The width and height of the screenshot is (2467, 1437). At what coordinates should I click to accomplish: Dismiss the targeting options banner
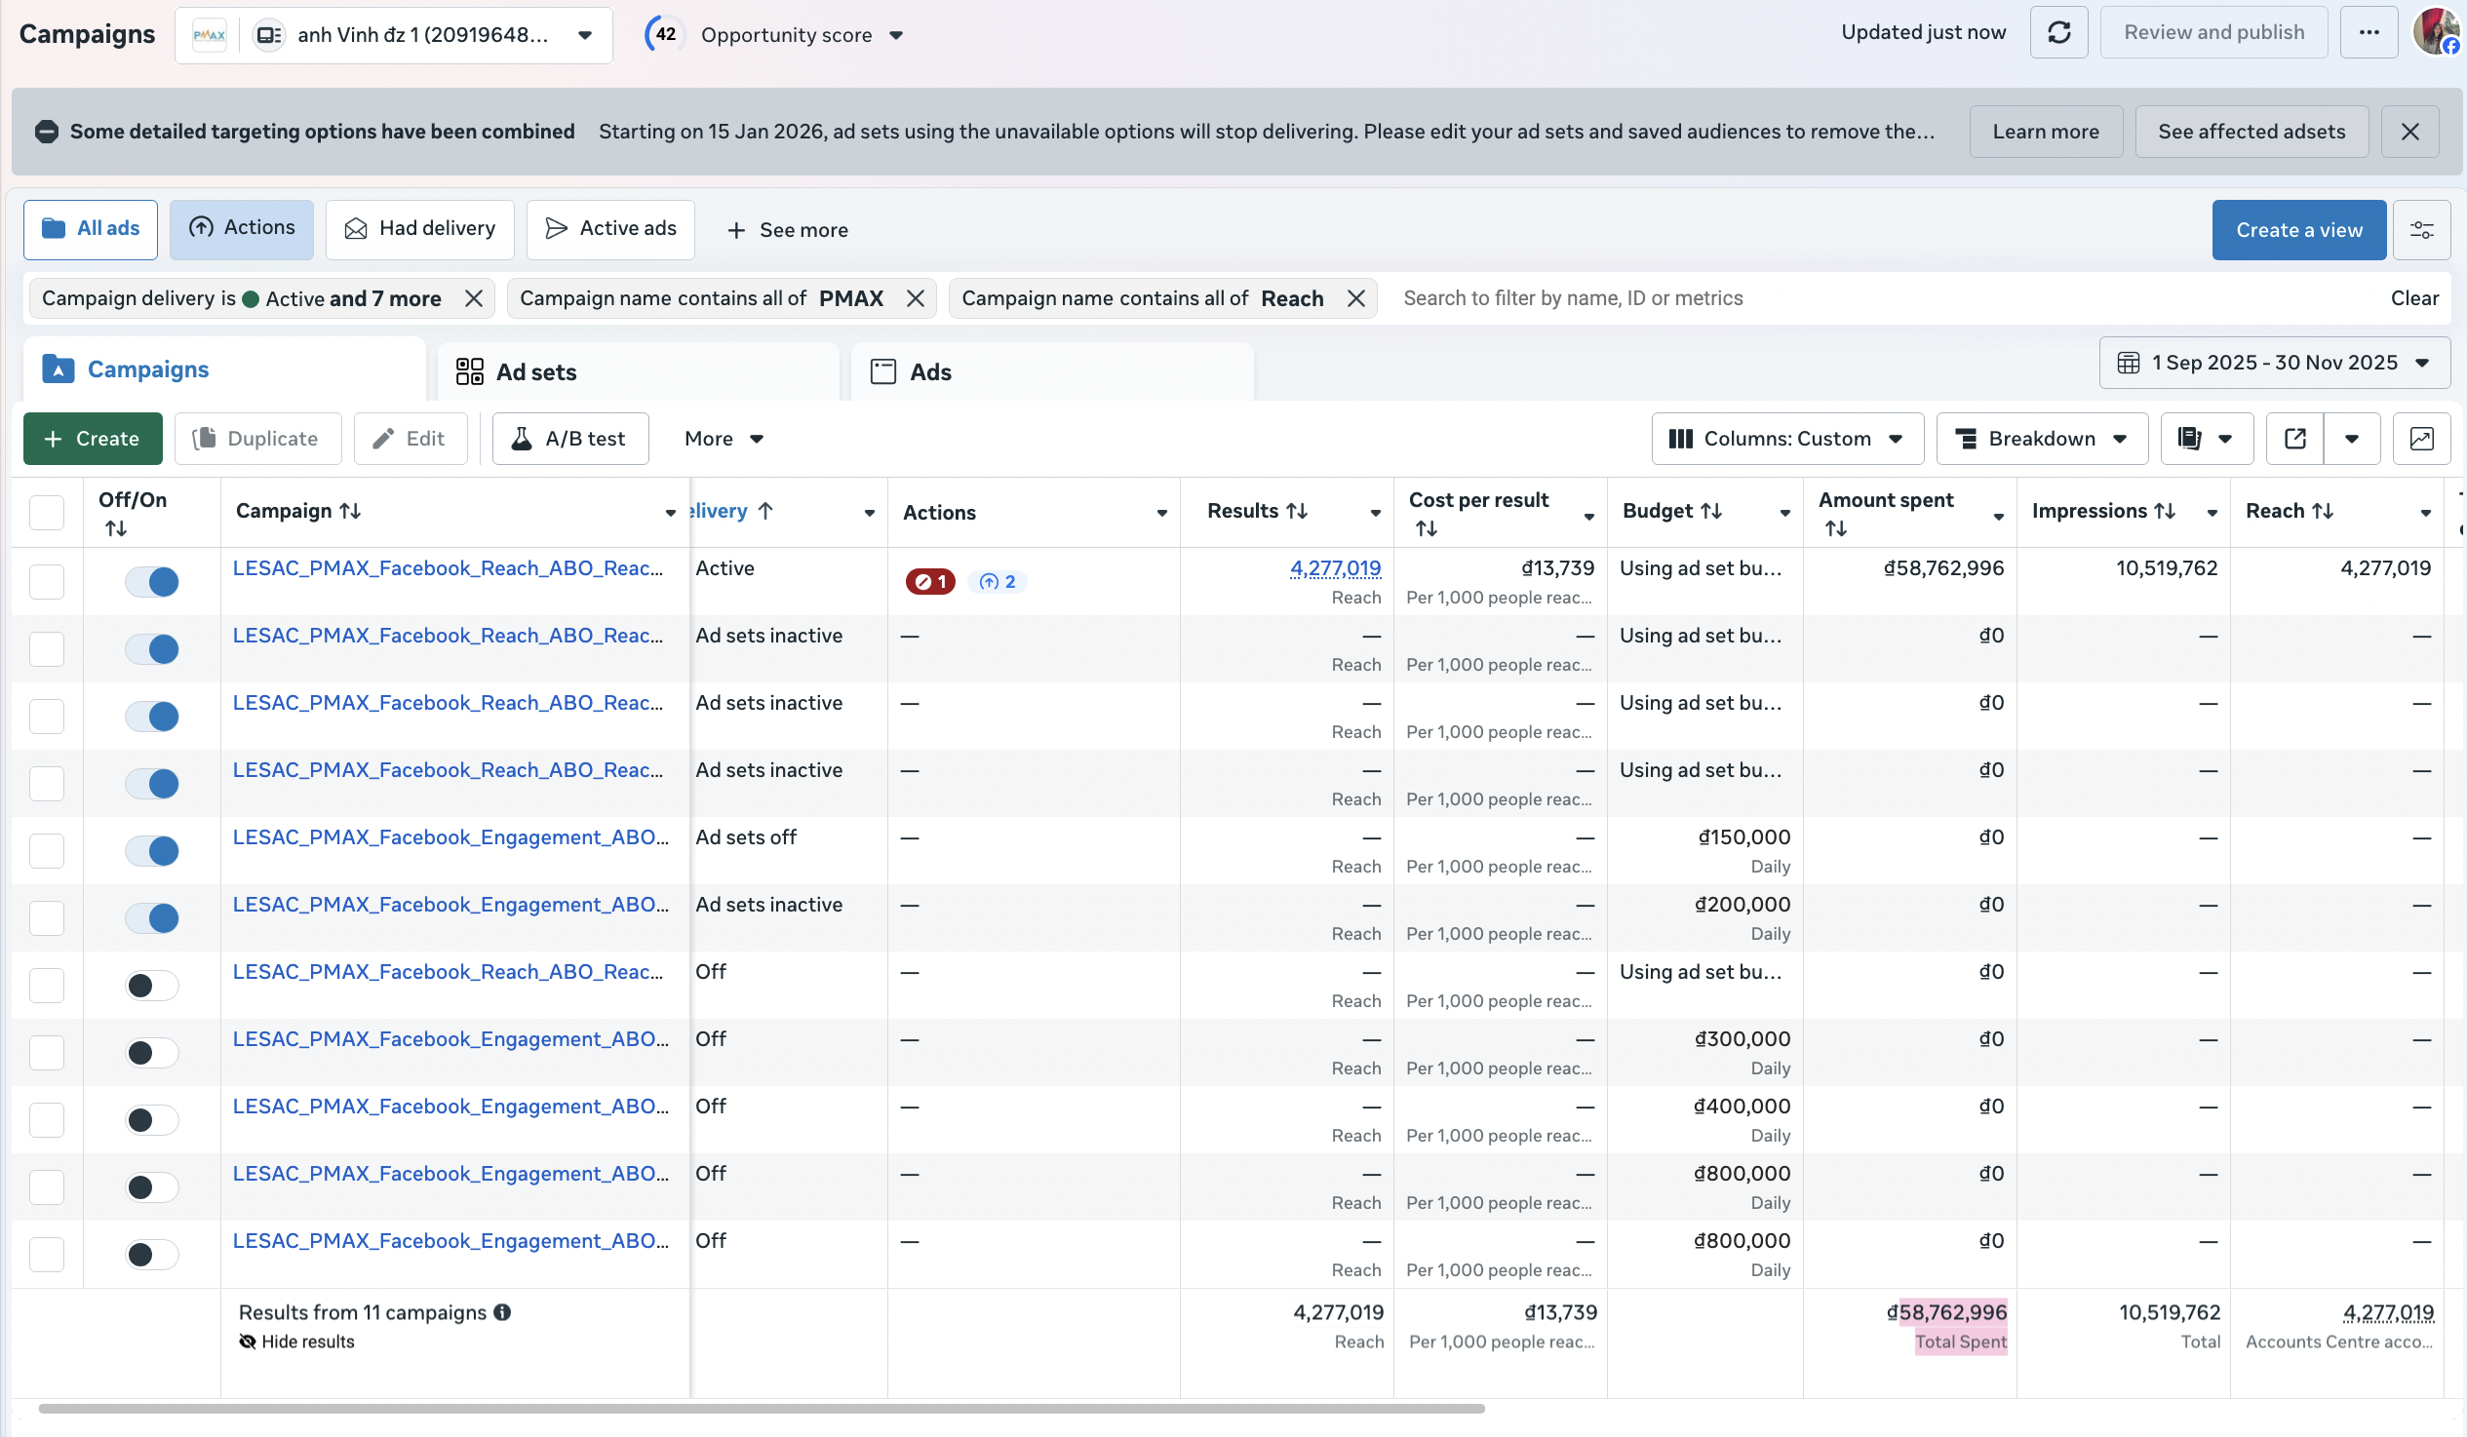[x=2409, y=133]
